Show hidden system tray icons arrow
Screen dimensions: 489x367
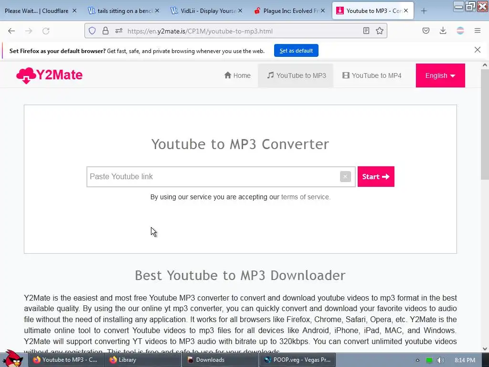tap(417, 360)
